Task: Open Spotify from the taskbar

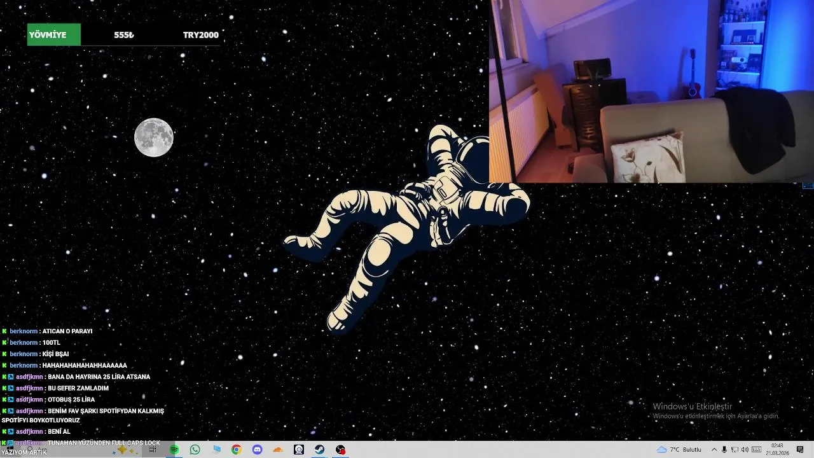Action: [174, 450]
